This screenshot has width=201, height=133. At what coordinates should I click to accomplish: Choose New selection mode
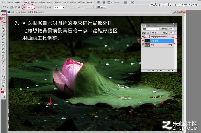(x=11, y=7)
